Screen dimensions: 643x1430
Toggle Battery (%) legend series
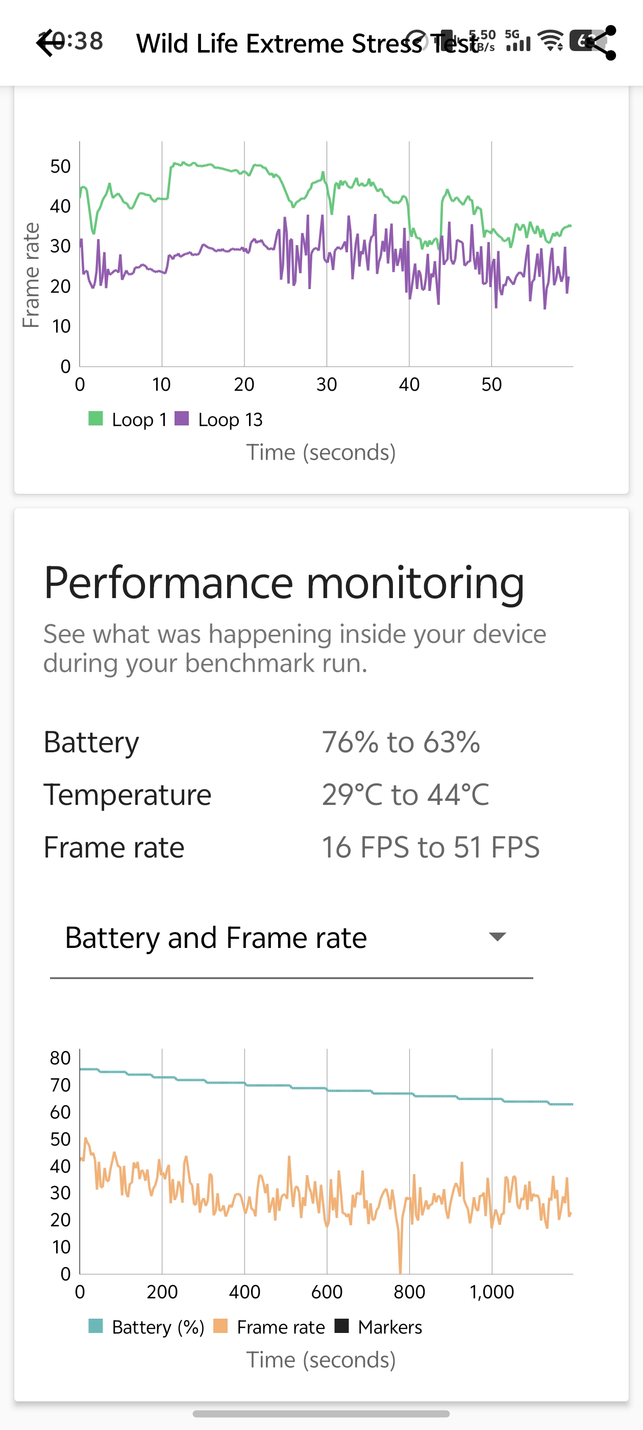(146, 1327)
